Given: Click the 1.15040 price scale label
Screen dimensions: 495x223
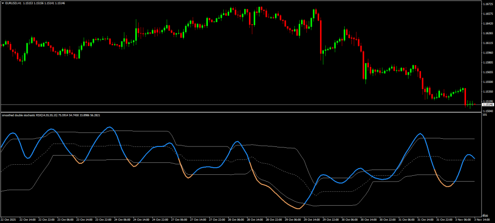Looking at the screenshot, I should click(x=487, y=111).
